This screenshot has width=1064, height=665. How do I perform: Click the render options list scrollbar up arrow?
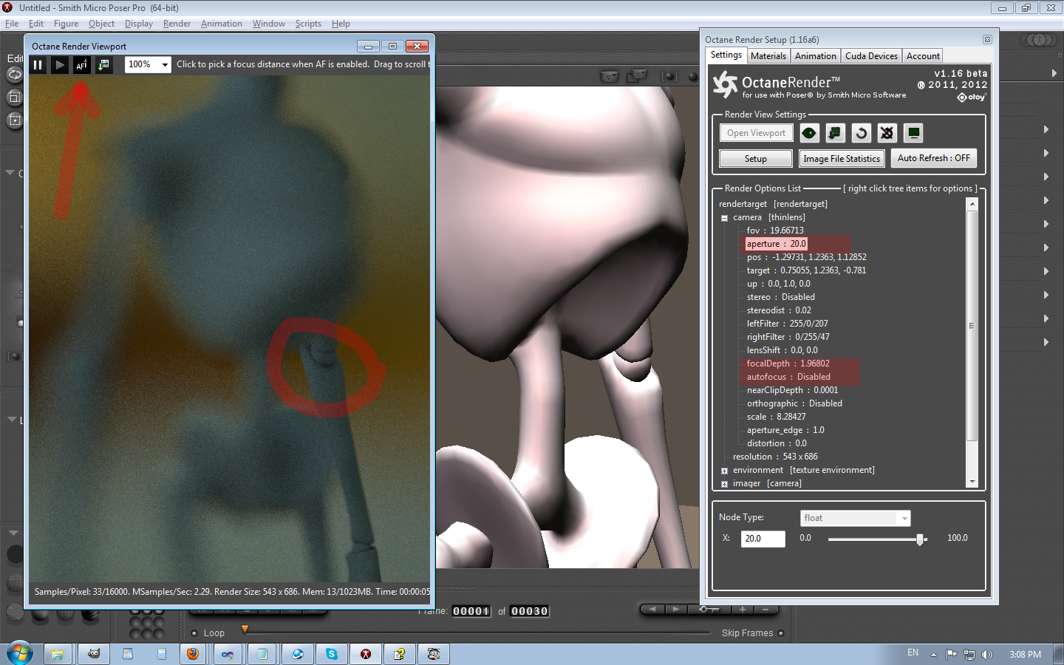pyautogui.click(x=972, y=204)
